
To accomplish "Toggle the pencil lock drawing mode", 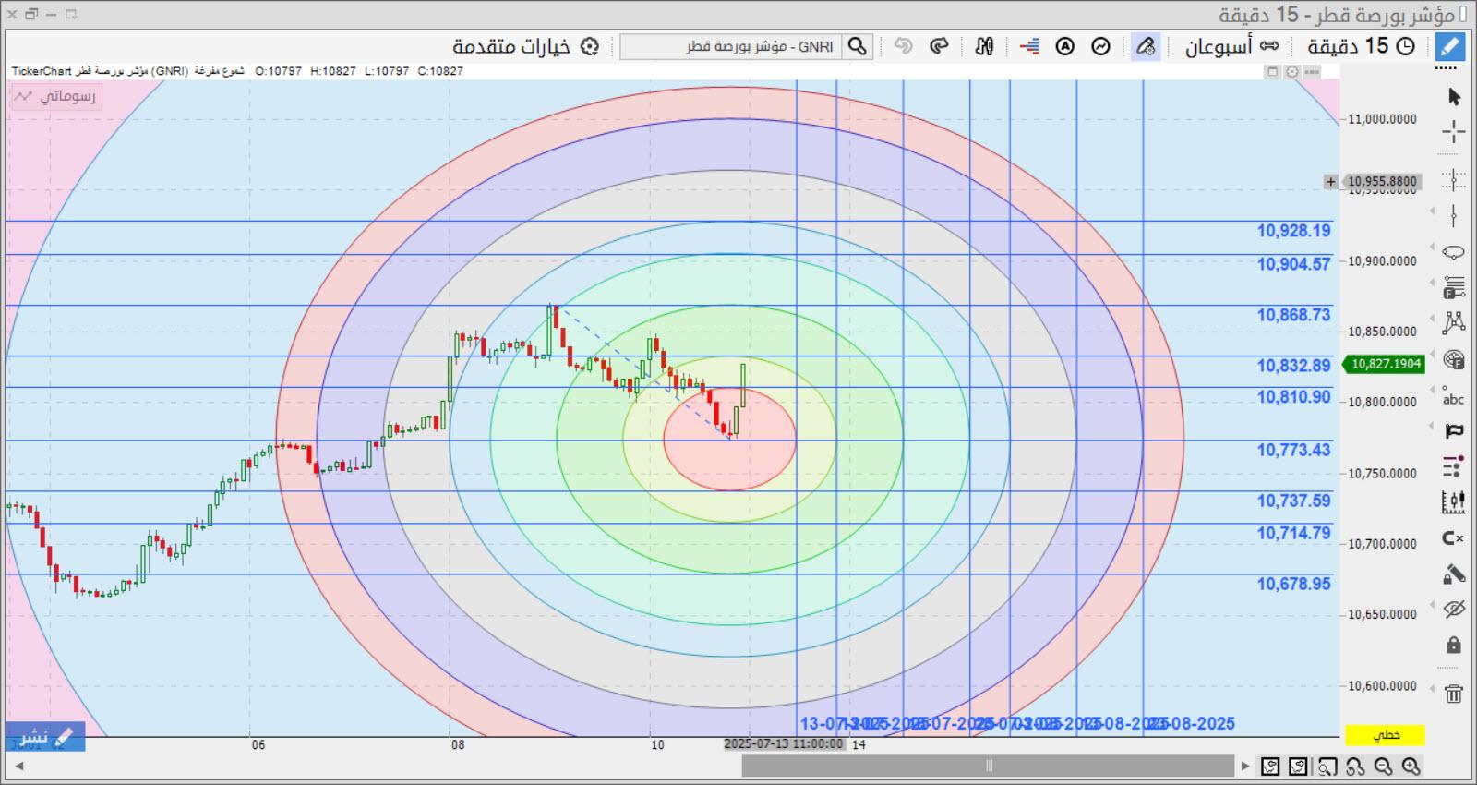I will 1454,574.
